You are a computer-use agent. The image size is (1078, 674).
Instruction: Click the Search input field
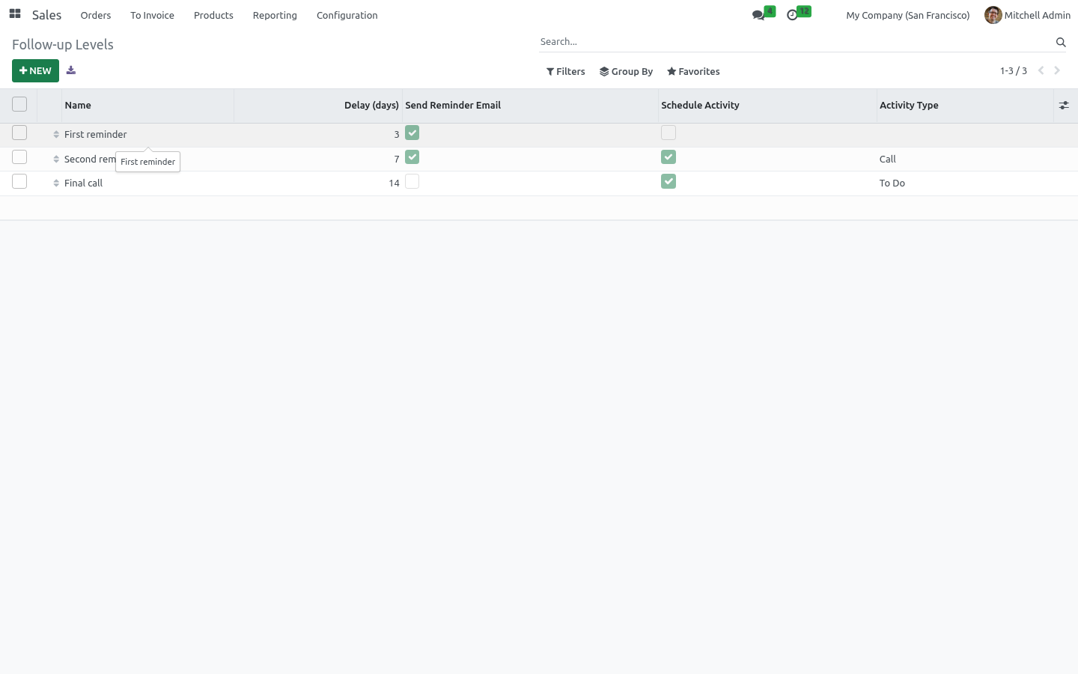pyautogui.click(x=796, y=42)
